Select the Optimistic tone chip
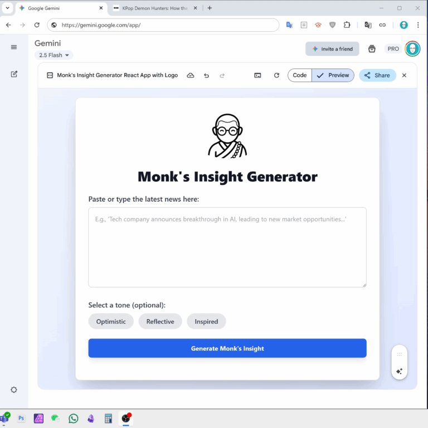 point(111,321)
